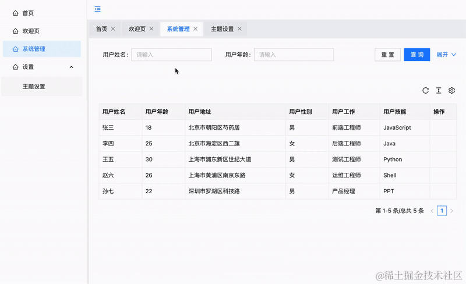Click the PPT skill cell
This screenshot has width=466, height=284.
click(x=405, y=191)
